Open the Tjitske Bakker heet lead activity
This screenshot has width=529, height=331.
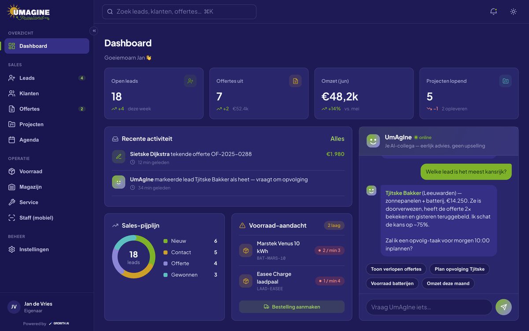click(228, 183)
